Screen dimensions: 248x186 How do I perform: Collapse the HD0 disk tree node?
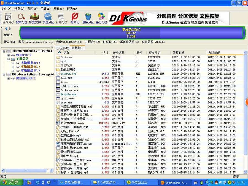[x=4, y=52]
